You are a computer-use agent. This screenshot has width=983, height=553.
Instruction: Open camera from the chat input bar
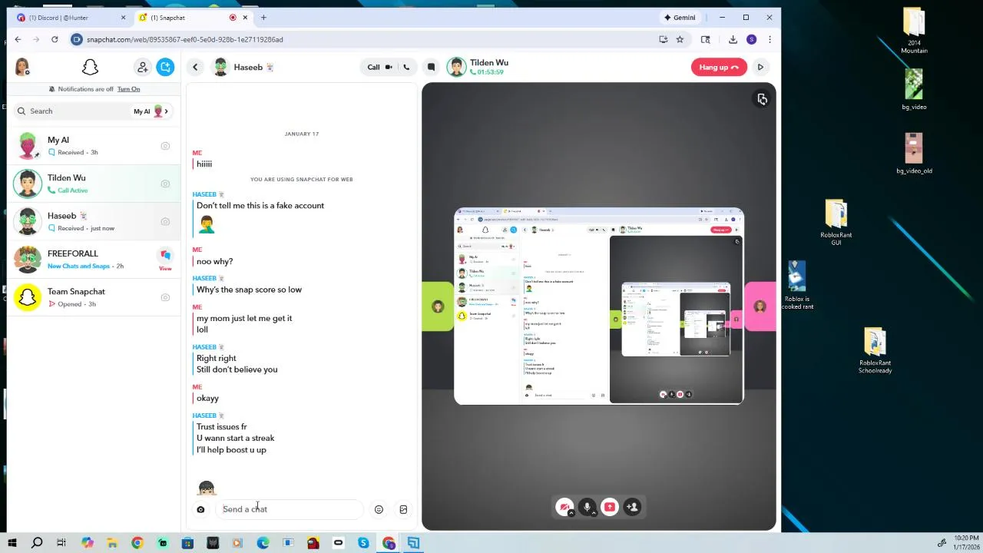pos(200,509)
